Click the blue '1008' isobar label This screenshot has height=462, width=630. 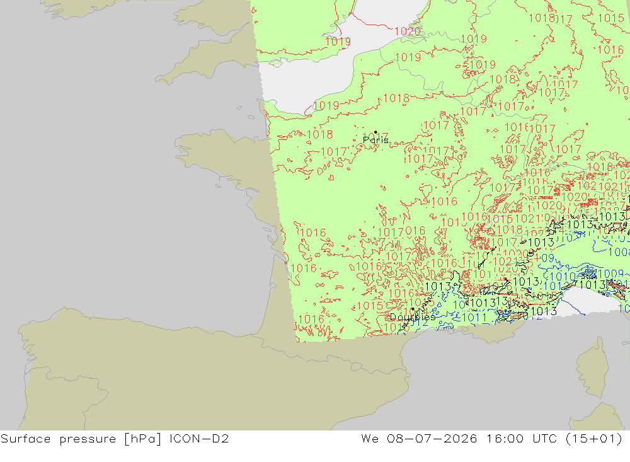coord(619,252)
